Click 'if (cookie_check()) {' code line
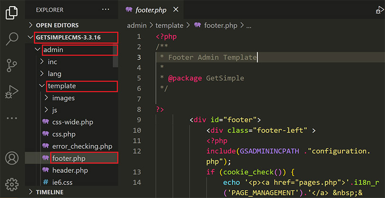This screenshot has width=385, height=198. tap(250, 172)
